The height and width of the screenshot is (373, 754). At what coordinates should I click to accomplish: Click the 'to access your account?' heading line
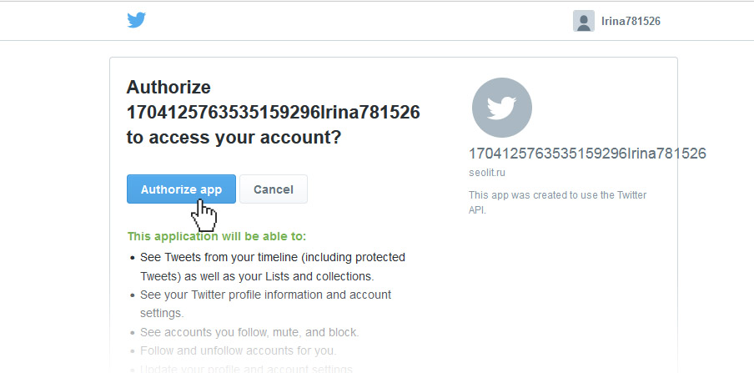[x=234, y=138]
